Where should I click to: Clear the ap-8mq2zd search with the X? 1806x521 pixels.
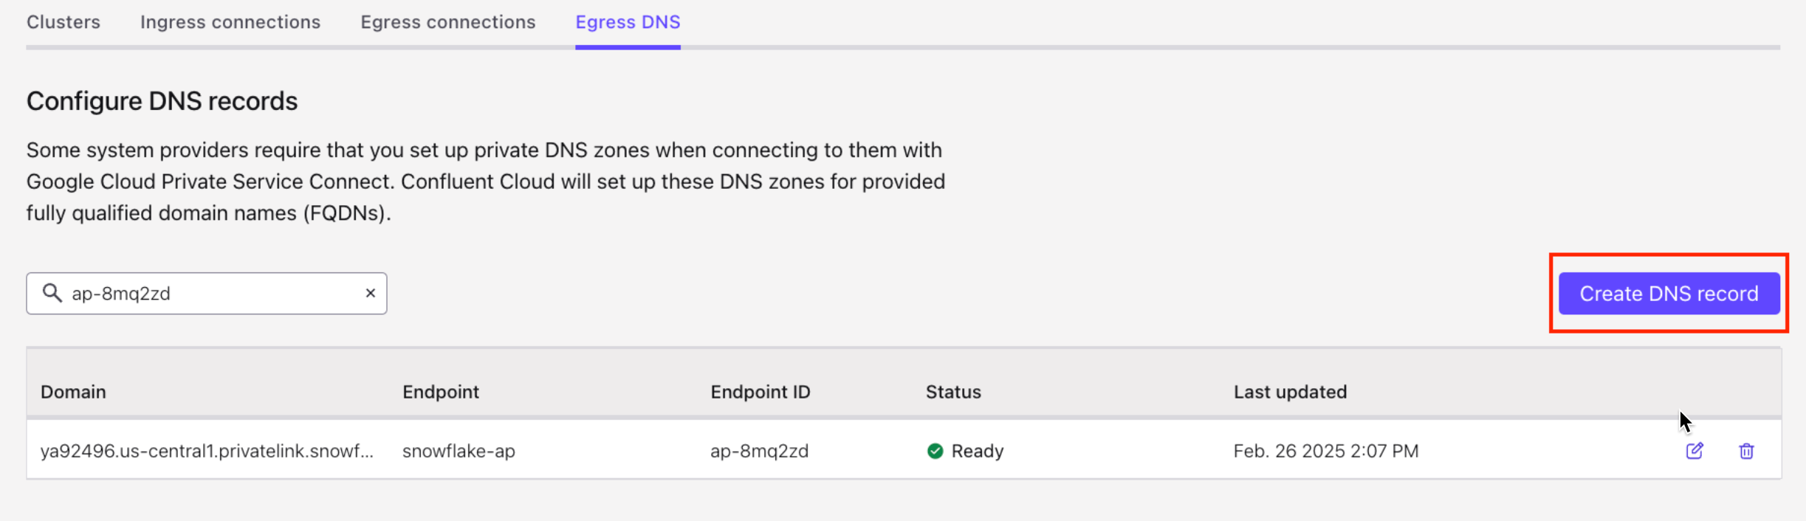pyautogui.click(x=370, y=293)
